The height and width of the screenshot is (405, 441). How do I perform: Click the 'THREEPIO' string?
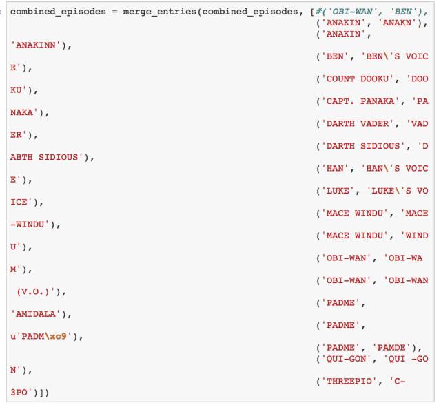[347, 380]
